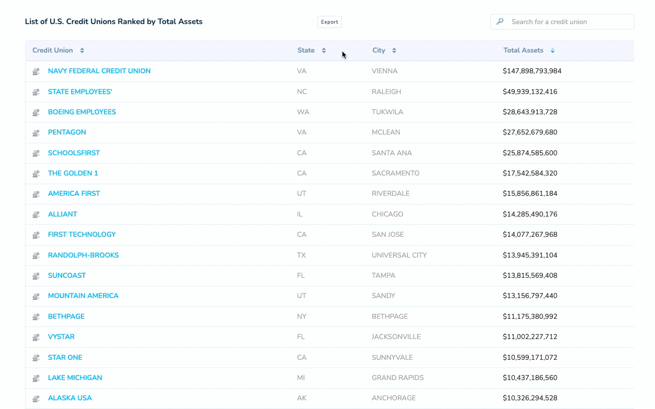
Task: Open PENTAGON credit union link
Action: (67, 132)
